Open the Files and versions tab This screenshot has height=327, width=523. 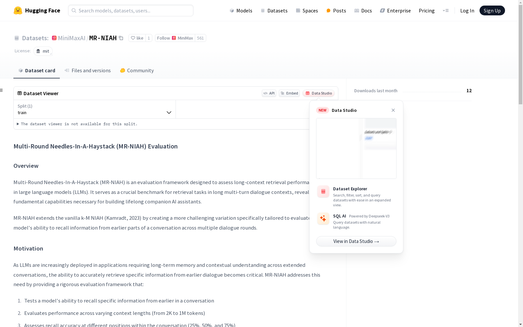coord(88,71)
